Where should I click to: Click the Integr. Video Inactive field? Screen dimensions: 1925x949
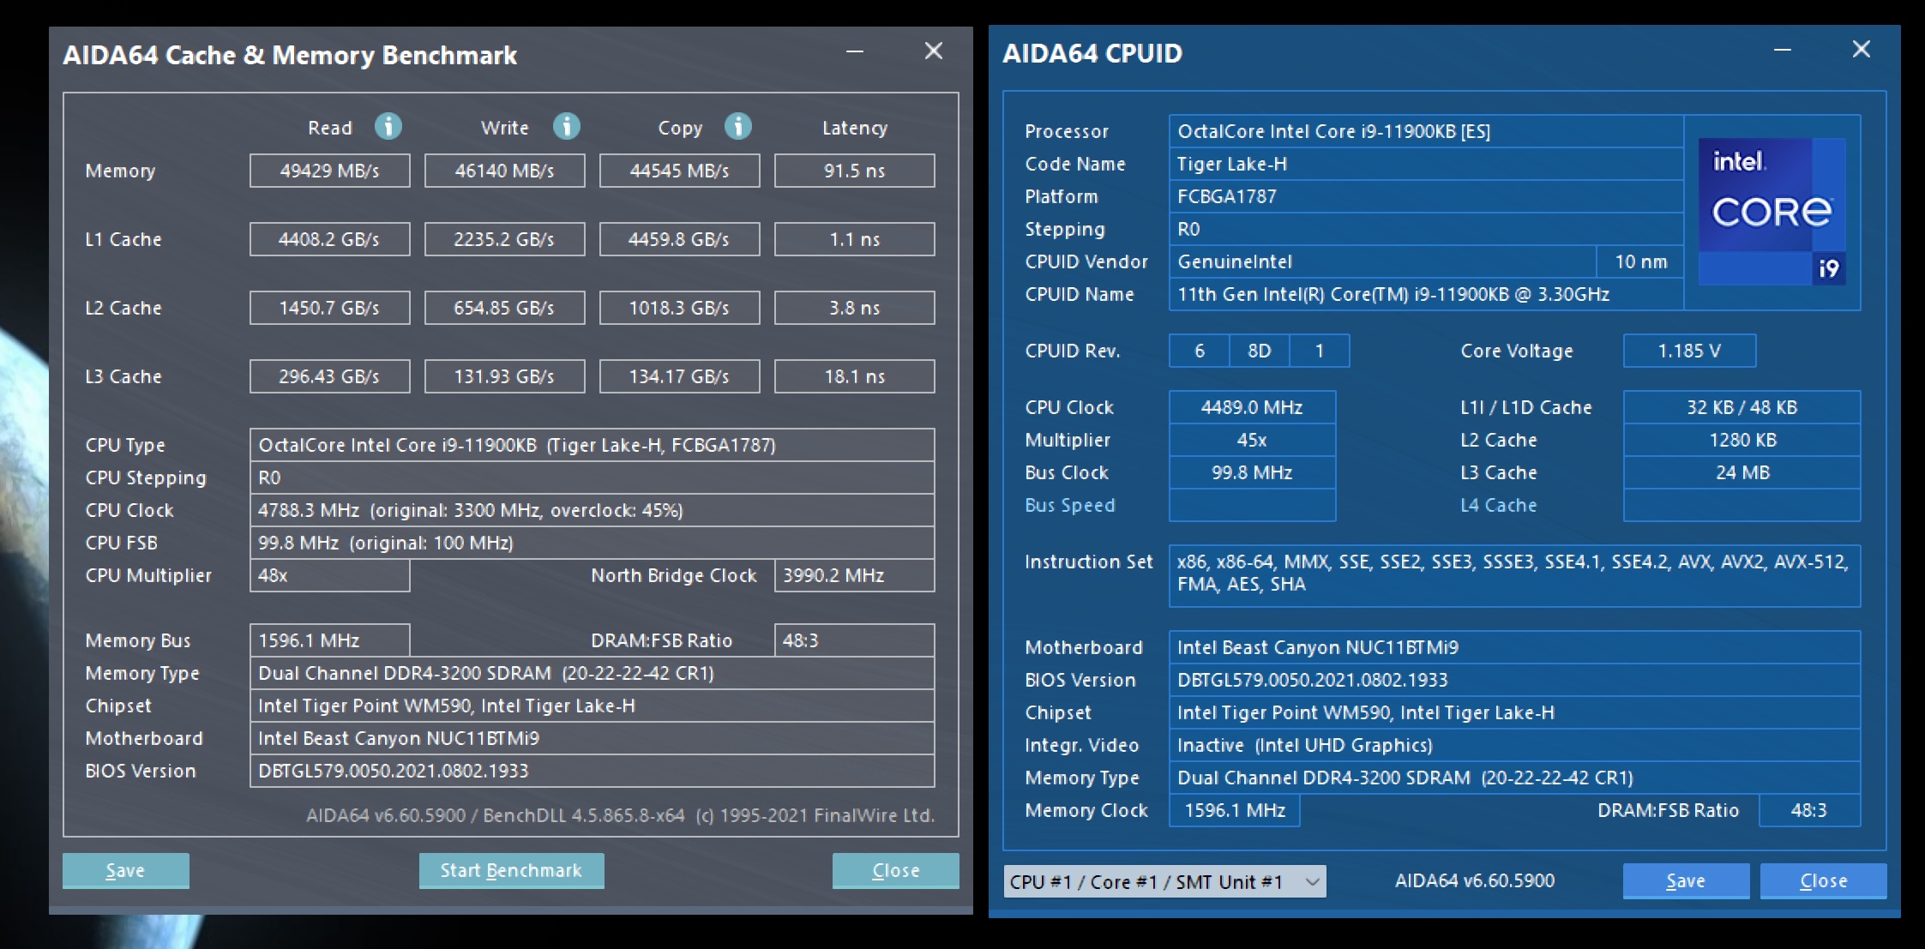[1514, 745]
